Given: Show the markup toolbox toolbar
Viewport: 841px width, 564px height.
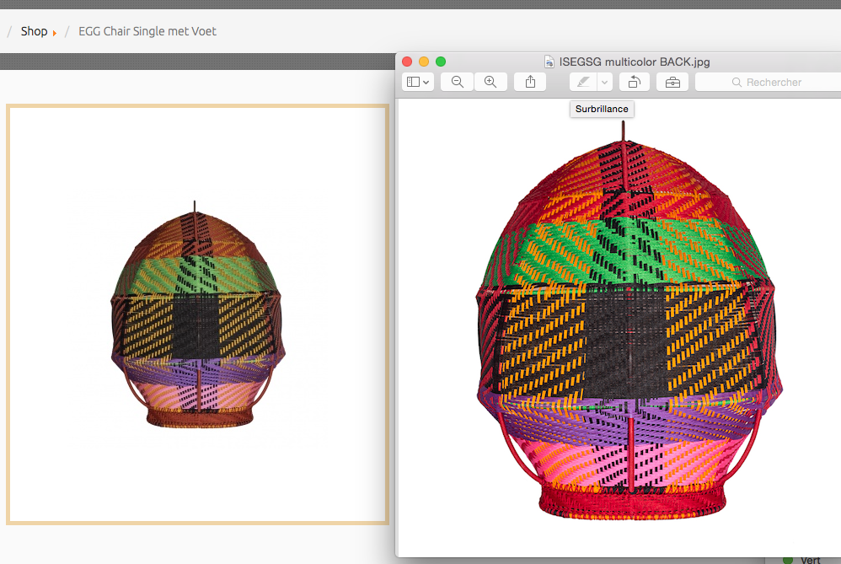Looking at the screenshot, I should [672, 82].
